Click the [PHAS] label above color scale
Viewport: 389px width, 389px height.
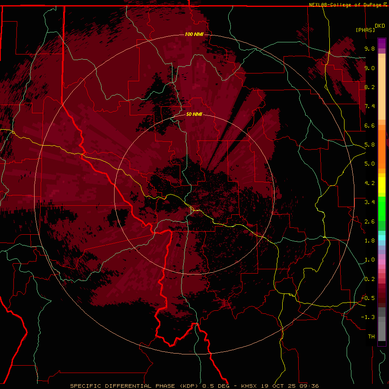coord(365,30)
